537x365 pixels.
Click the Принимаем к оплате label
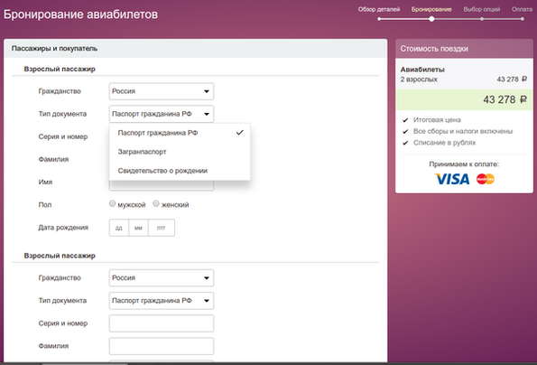tap(464, 164)
